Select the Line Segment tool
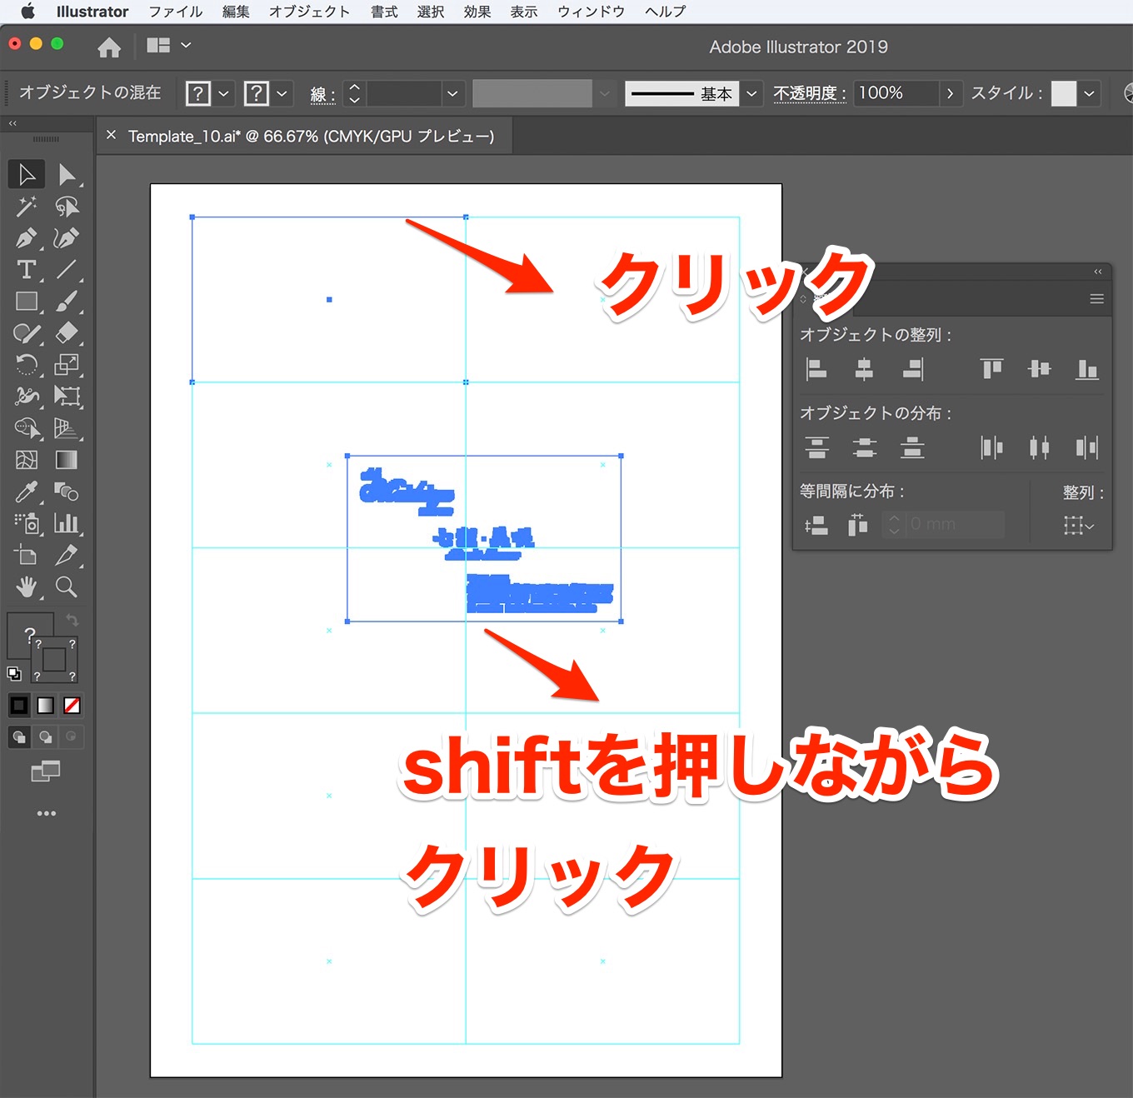This screenshot has width=1133, height=1098. (x=67, y=270)
